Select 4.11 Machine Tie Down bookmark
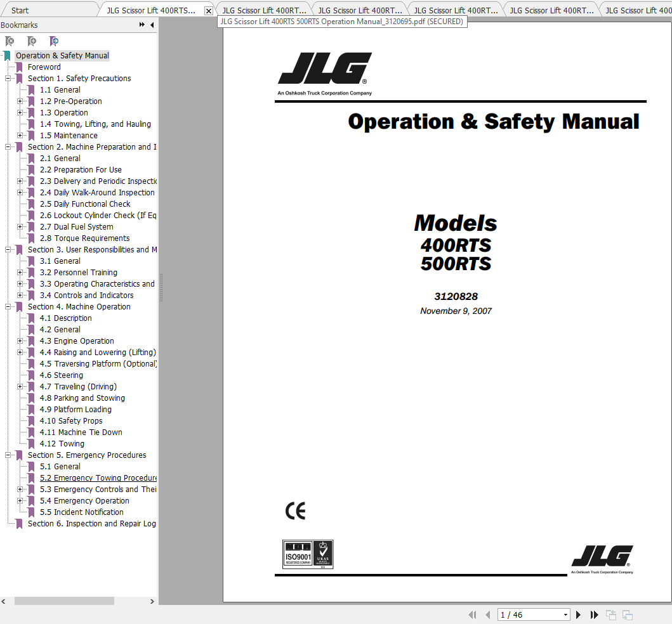672x624 pixels. 81,432
